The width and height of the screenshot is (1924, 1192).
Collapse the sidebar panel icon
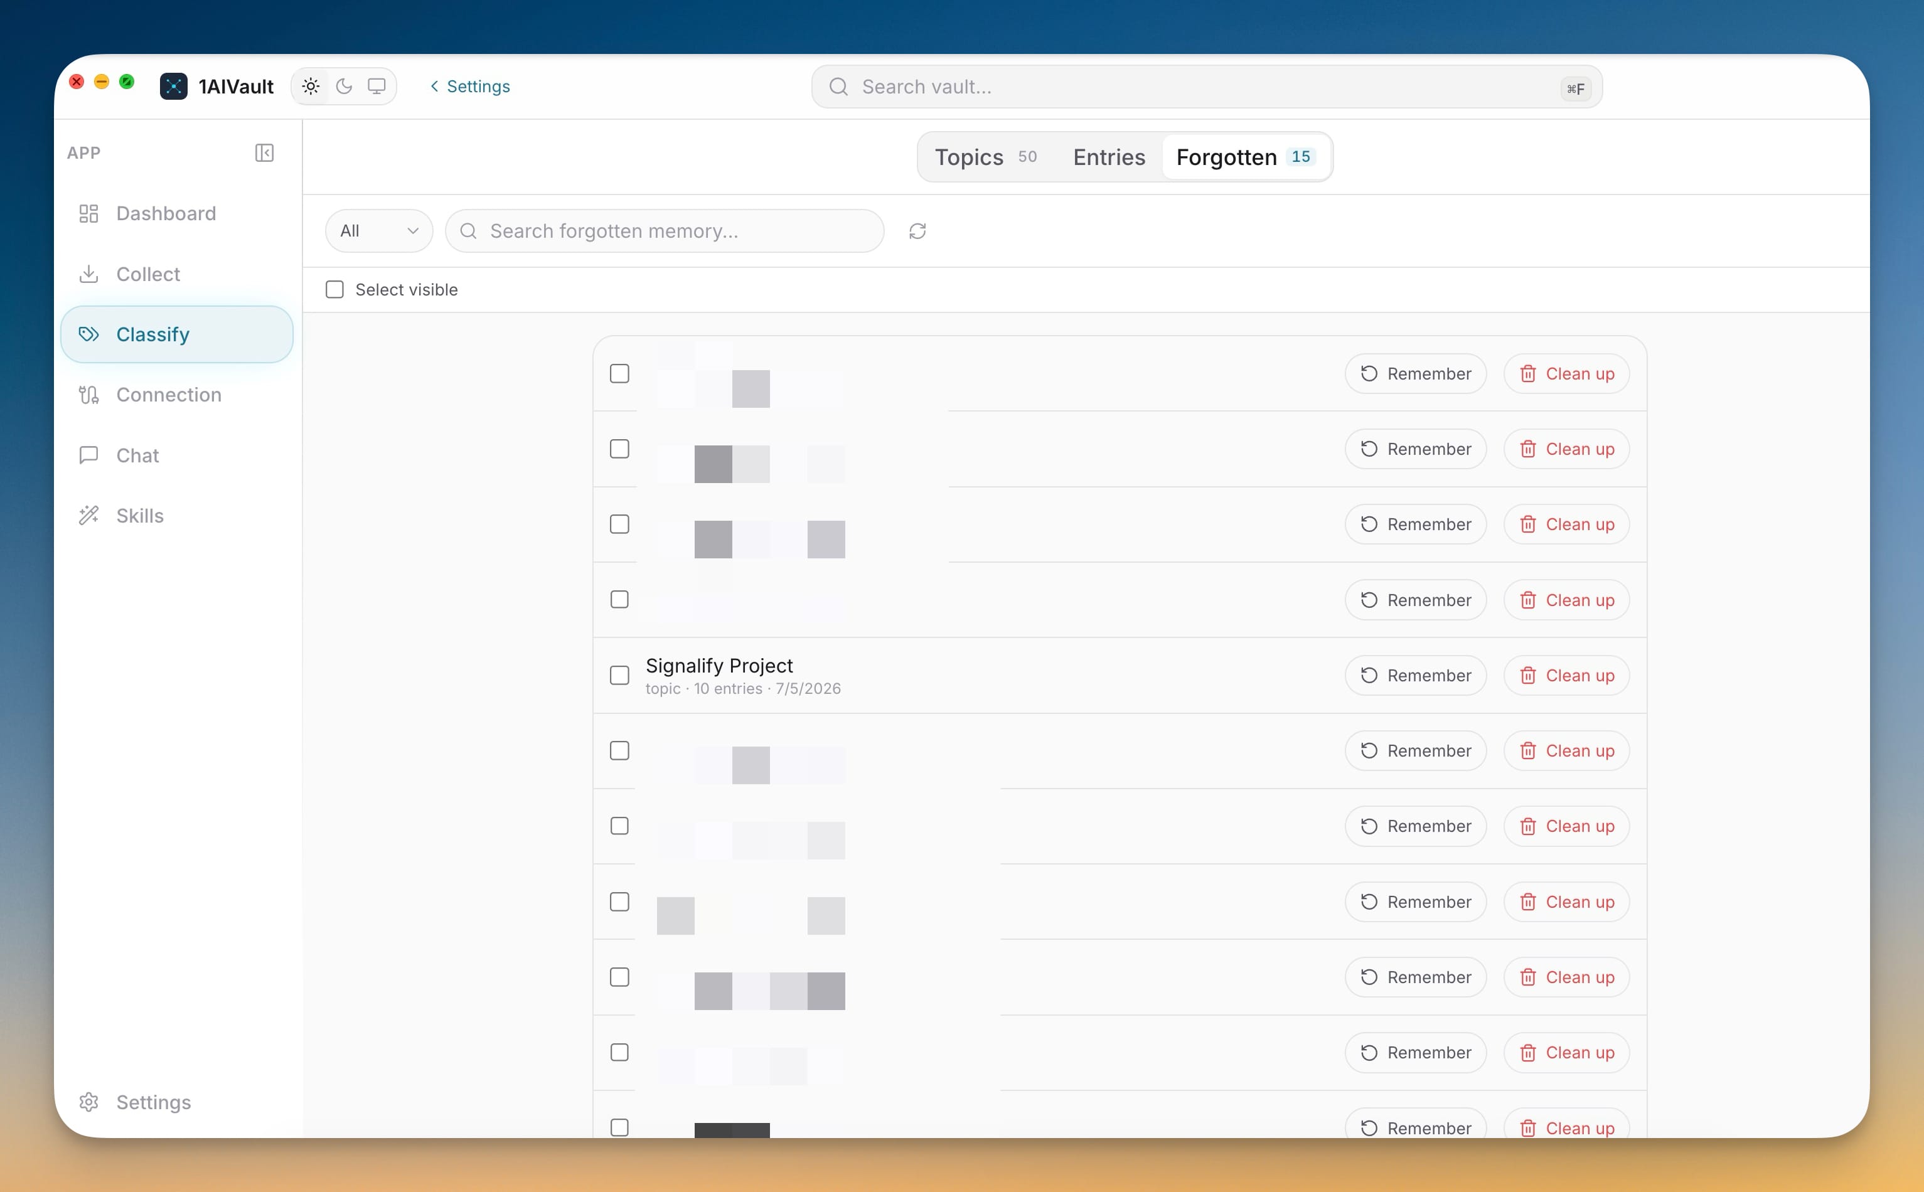[x=264, y=152]
